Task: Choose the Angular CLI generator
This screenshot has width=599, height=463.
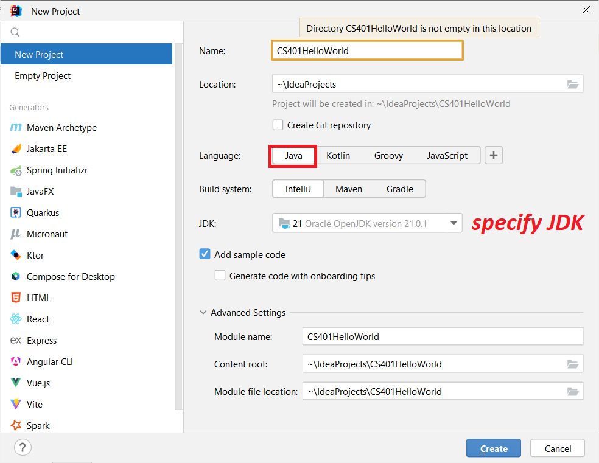Action: click(49, 362)
